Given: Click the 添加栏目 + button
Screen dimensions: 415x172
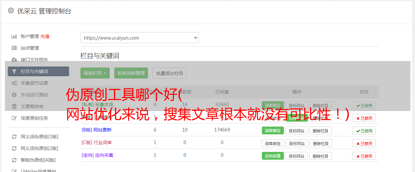Looking at the screenshot, I should [95, 73].
